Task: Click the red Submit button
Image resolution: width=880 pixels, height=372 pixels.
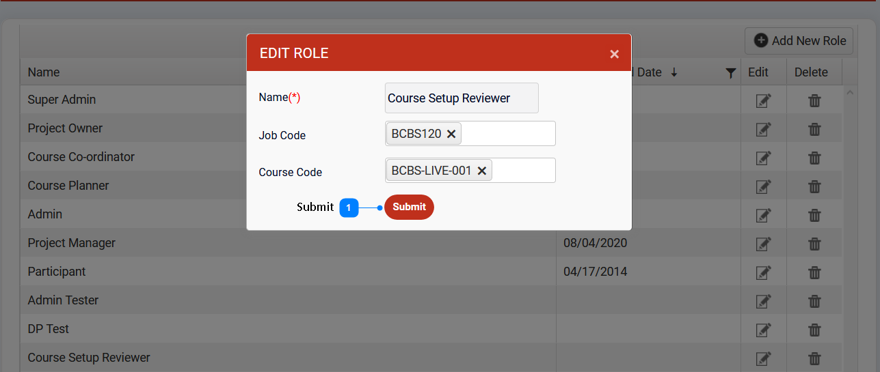Action: coord(409,207)
